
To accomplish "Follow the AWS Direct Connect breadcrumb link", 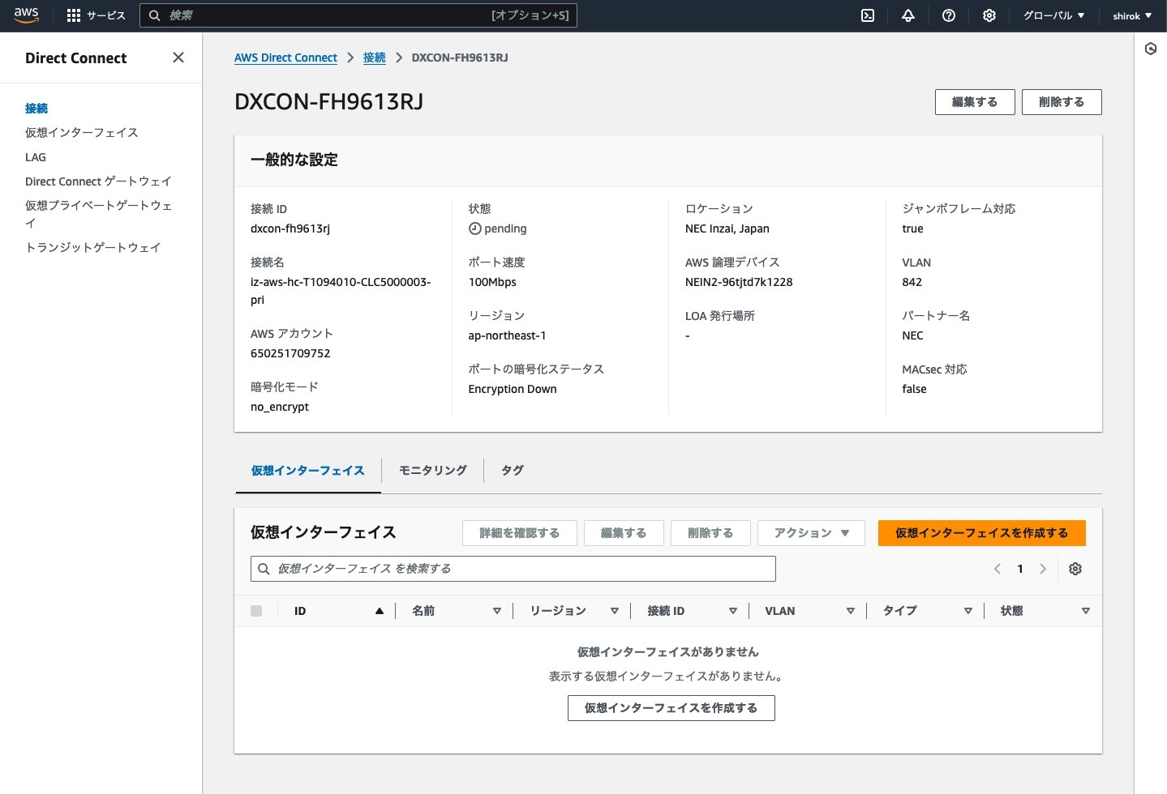I will [285, 58].
